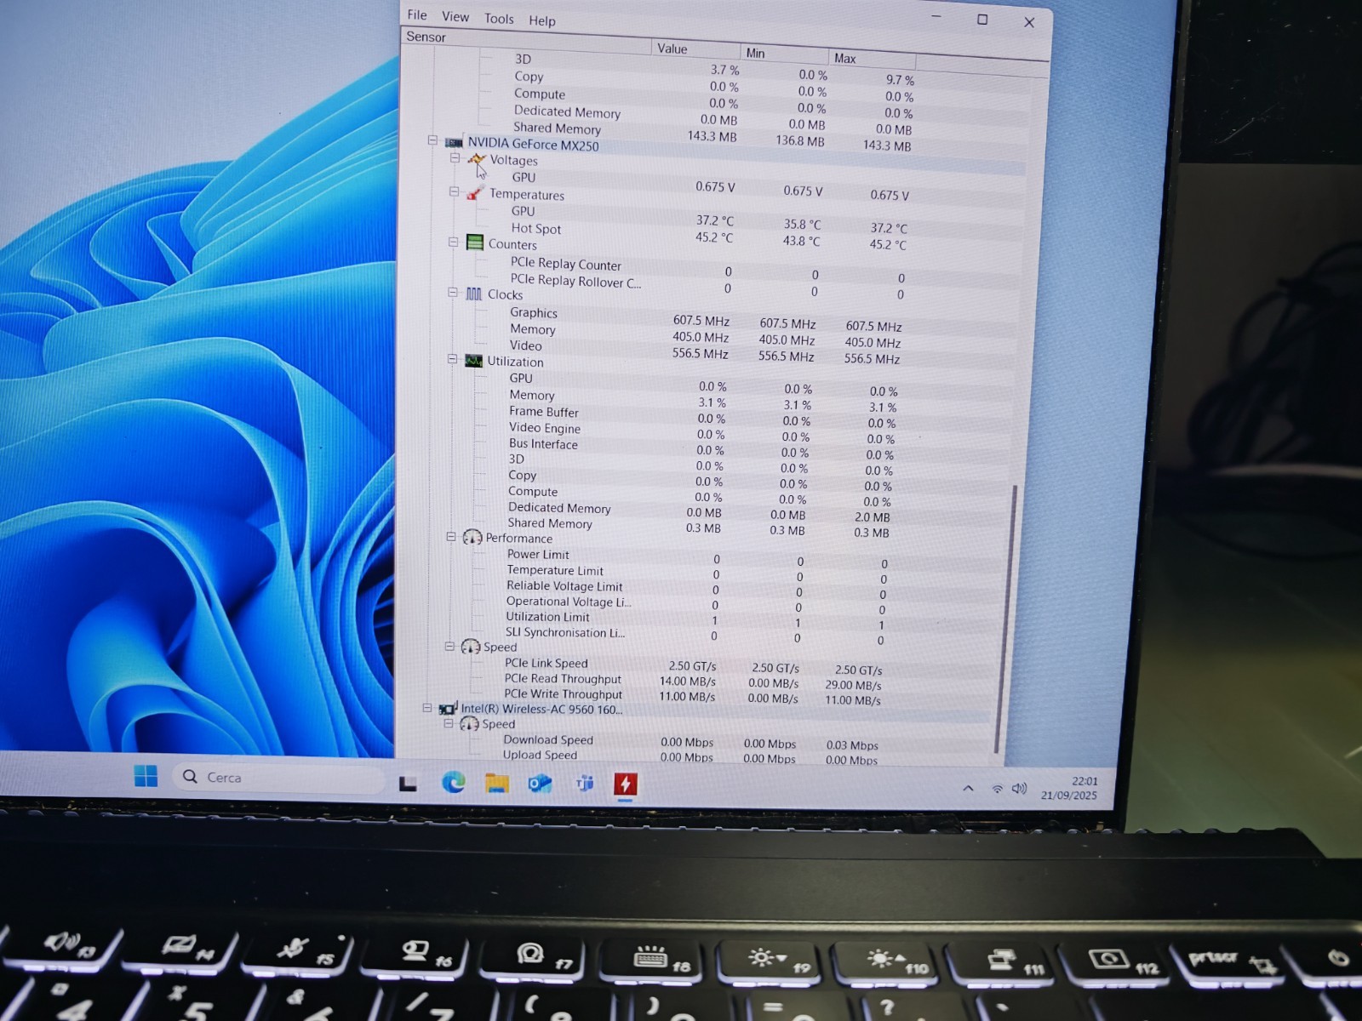Open the Tools menu
1362x1021 pixels.
tap(499, 19)
